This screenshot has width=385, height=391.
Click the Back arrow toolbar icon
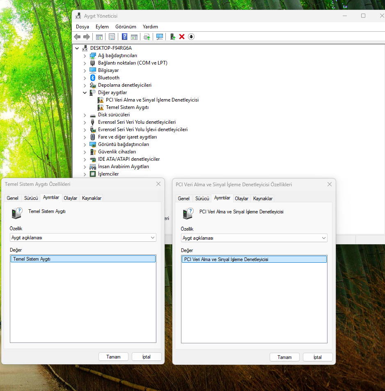(x=77, y=37)
